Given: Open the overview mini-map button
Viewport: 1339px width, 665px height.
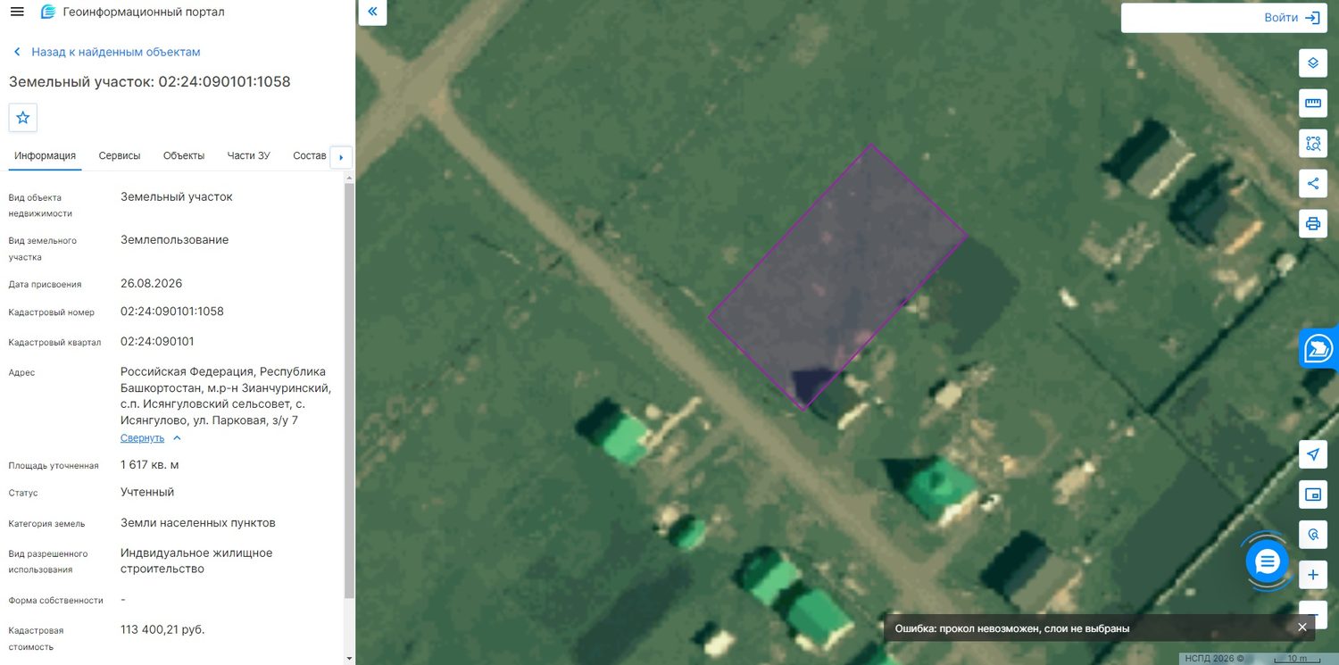Looking at the screenshot, I should pos(1313,495).
